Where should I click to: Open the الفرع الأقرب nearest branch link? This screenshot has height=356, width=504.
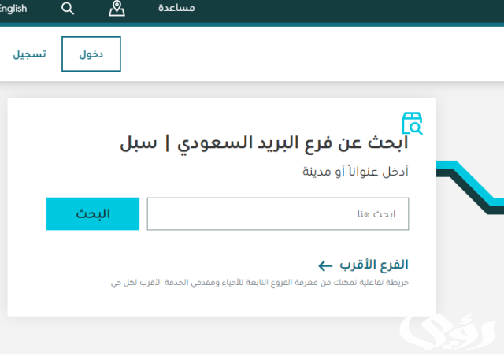374,265
